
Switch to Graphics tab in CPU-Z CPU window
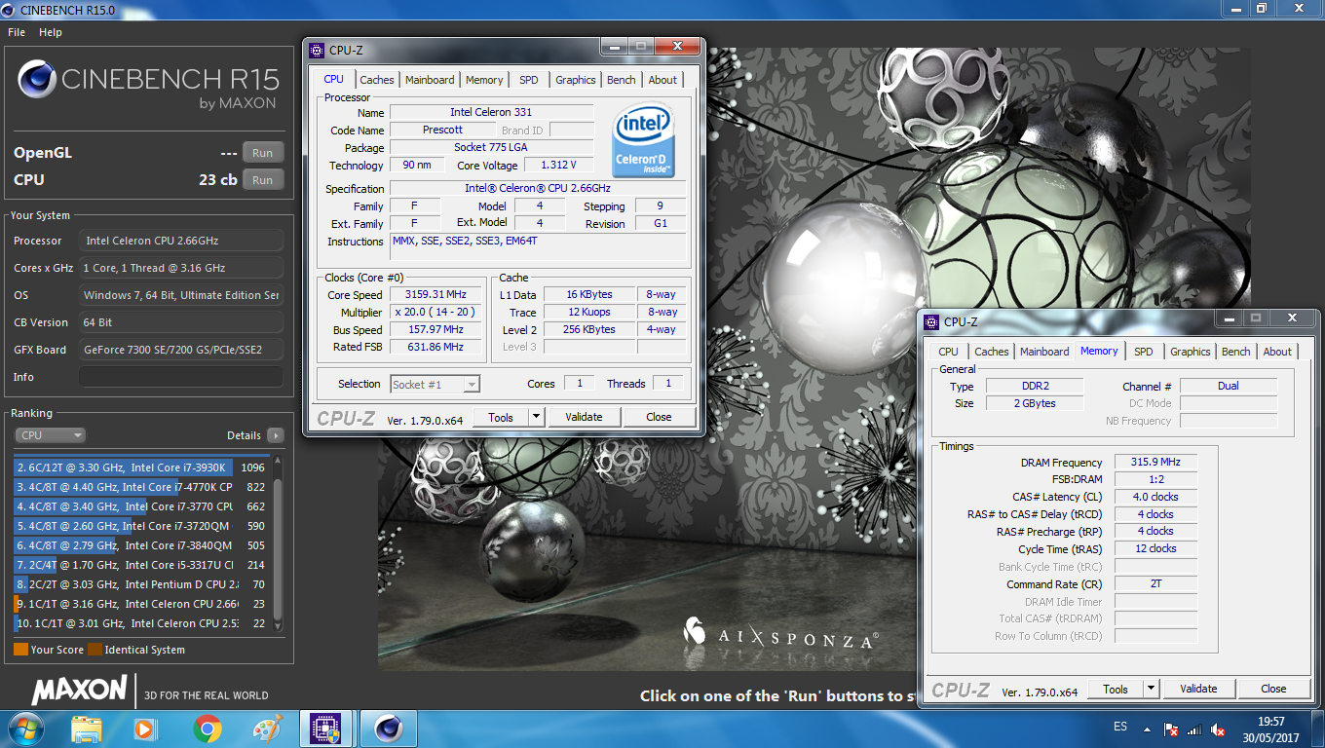575,80
